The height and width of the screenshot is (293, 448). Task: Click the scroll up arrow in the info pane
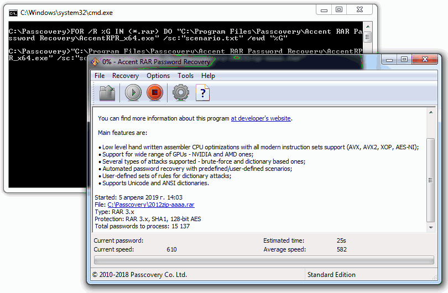coord(431,112)
